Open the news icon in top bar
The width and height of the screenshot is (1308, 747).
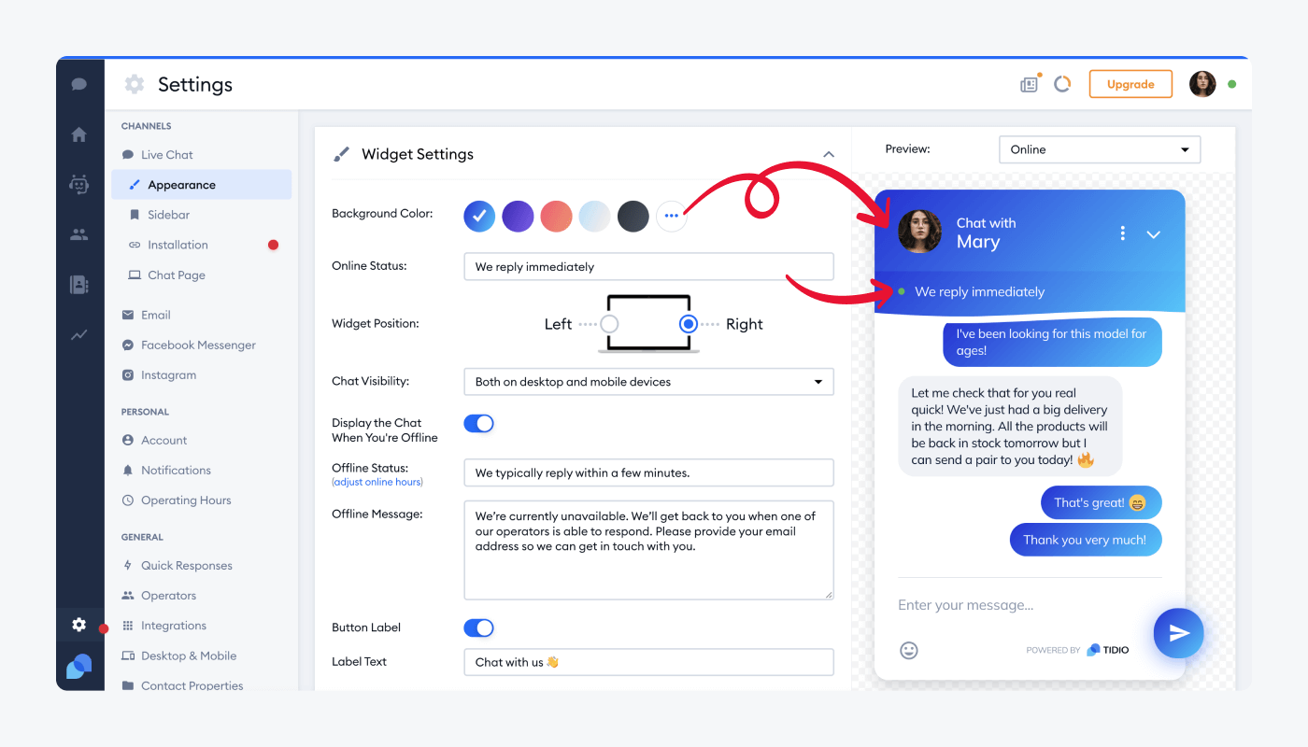click(1029, 85)
